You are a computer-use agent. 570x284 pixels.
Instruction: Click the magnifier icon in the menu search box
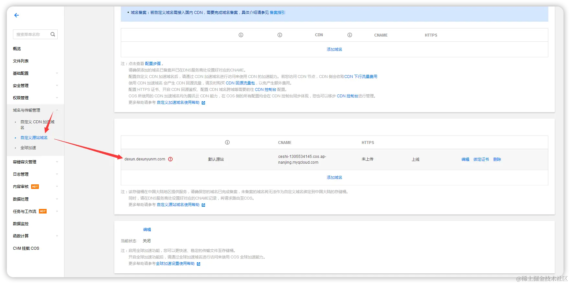point(53,34)
